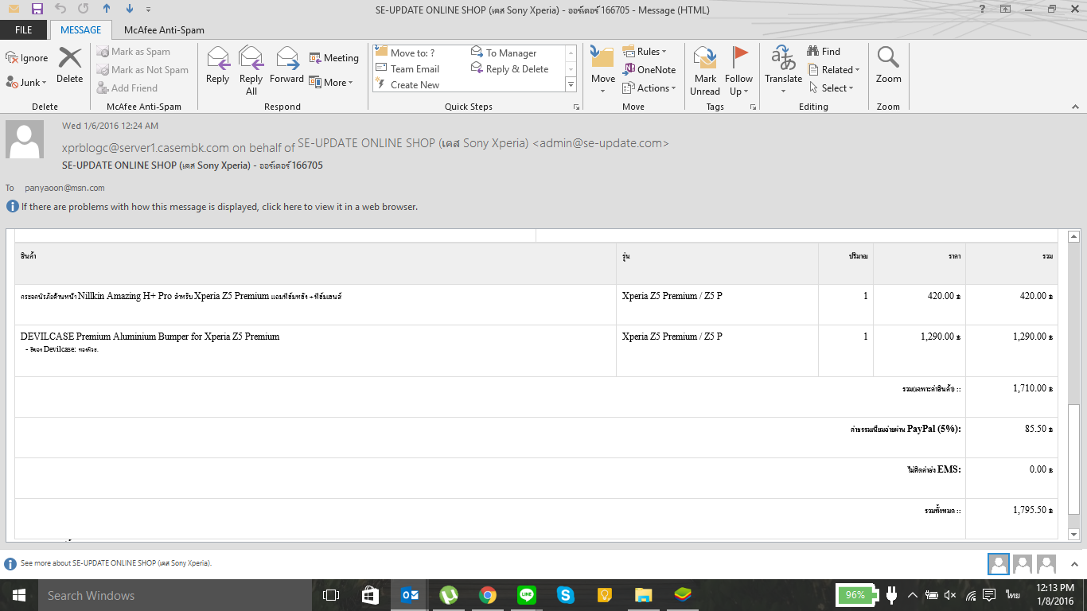Open the LINE app on the taskbar
1087x611 pixels.
point(527,595)
